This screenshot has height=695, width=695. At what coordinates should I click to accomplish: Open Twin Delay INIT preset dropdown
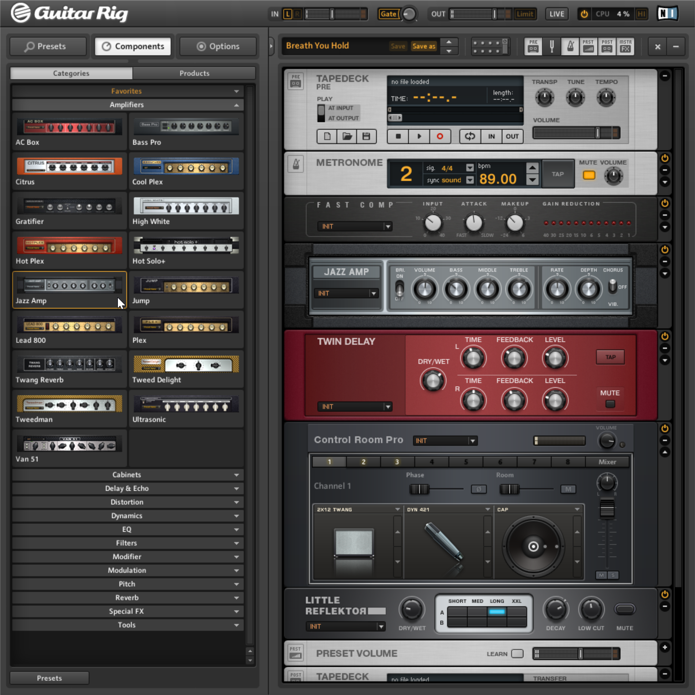click(x=355, y=406)
